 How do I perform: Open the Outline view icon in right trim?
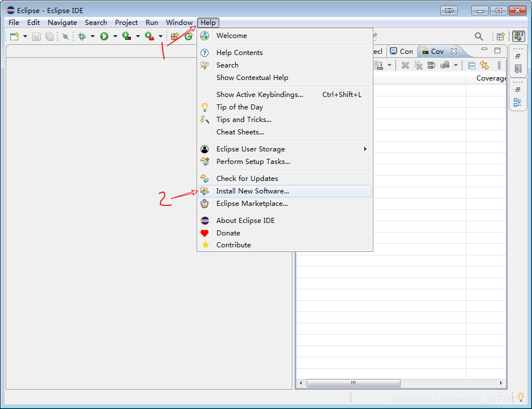518,102
